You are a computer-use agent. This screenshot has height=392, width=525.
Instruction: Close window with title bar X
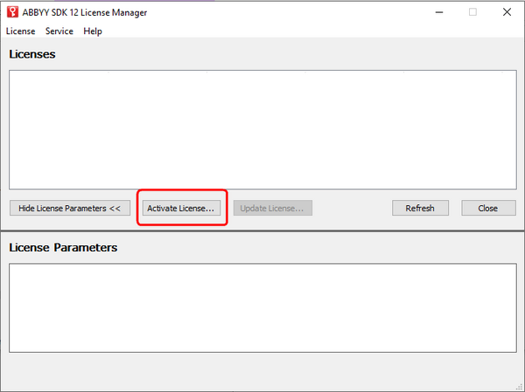point(507,12)
